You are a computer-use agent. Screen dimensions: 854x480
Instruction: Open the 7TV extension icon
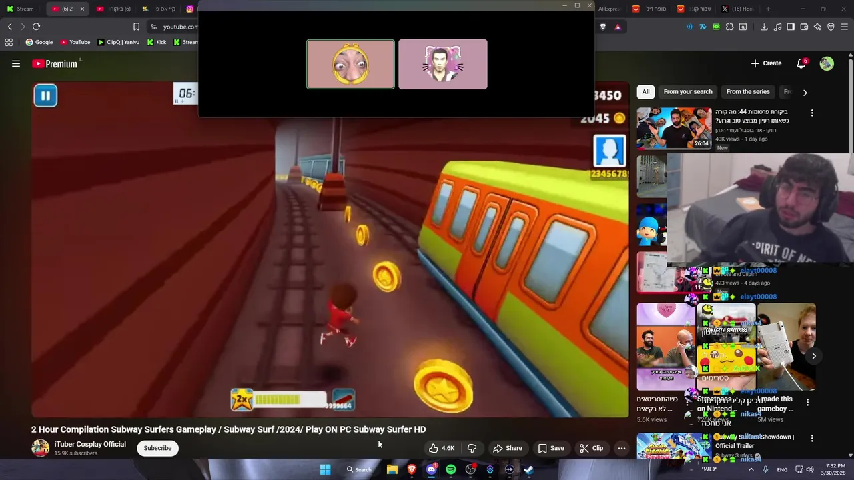(x=703, y=27)
